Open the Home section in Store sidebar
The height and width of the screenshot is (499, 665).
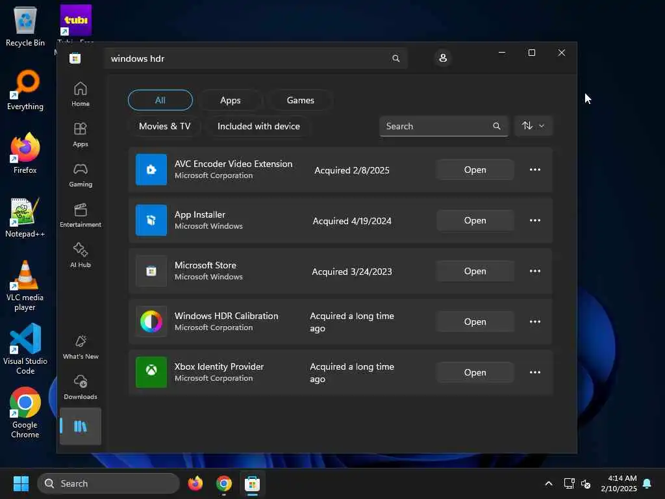pyautogui.click(x=80, y=94)
